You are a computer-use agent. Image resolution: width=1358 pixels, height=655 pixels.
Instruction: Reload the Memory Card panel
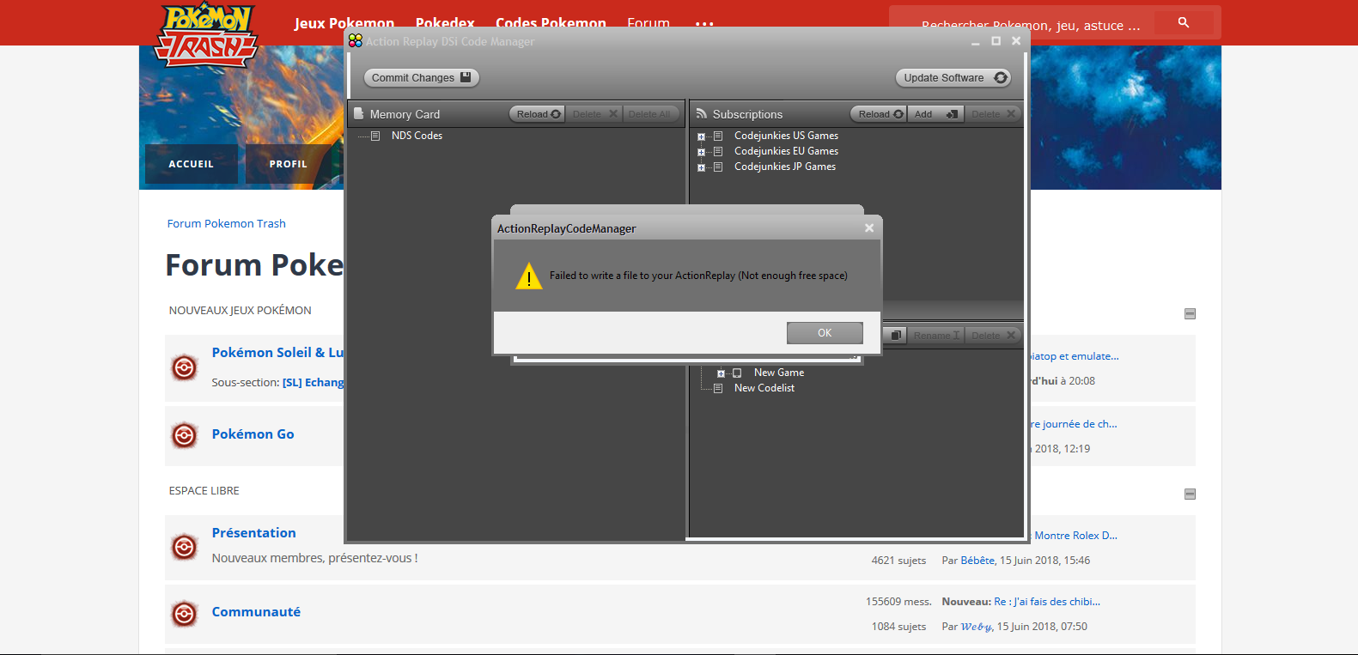pos(539,114)
